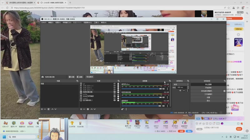Adjust the 麦克风/Aux volume slider
250x140 pixels.
tap(142, 89)
